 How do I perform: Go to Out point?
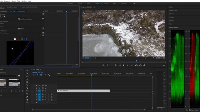click(131, 65)
